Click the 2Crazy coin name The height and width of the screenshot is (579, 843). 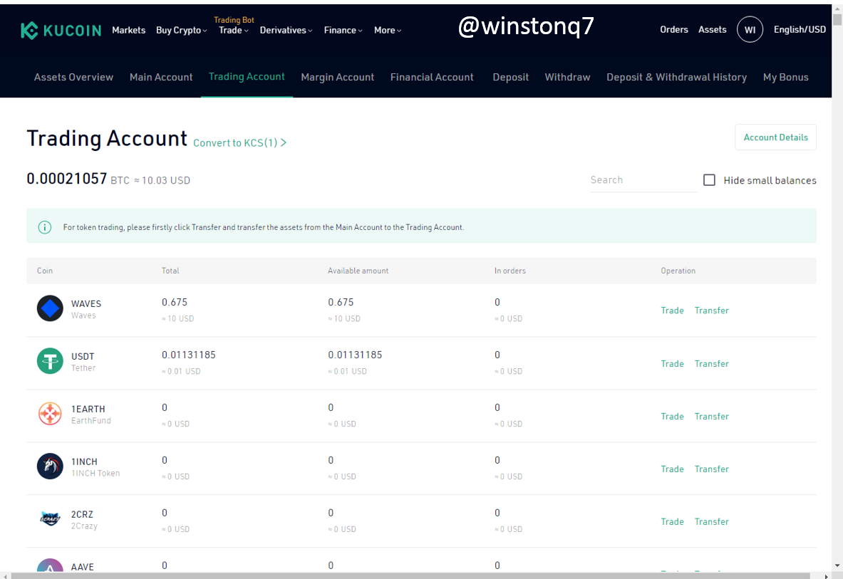(84, 526)
